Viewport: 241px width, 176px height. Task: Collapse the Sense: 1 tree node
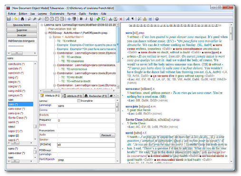50,37
